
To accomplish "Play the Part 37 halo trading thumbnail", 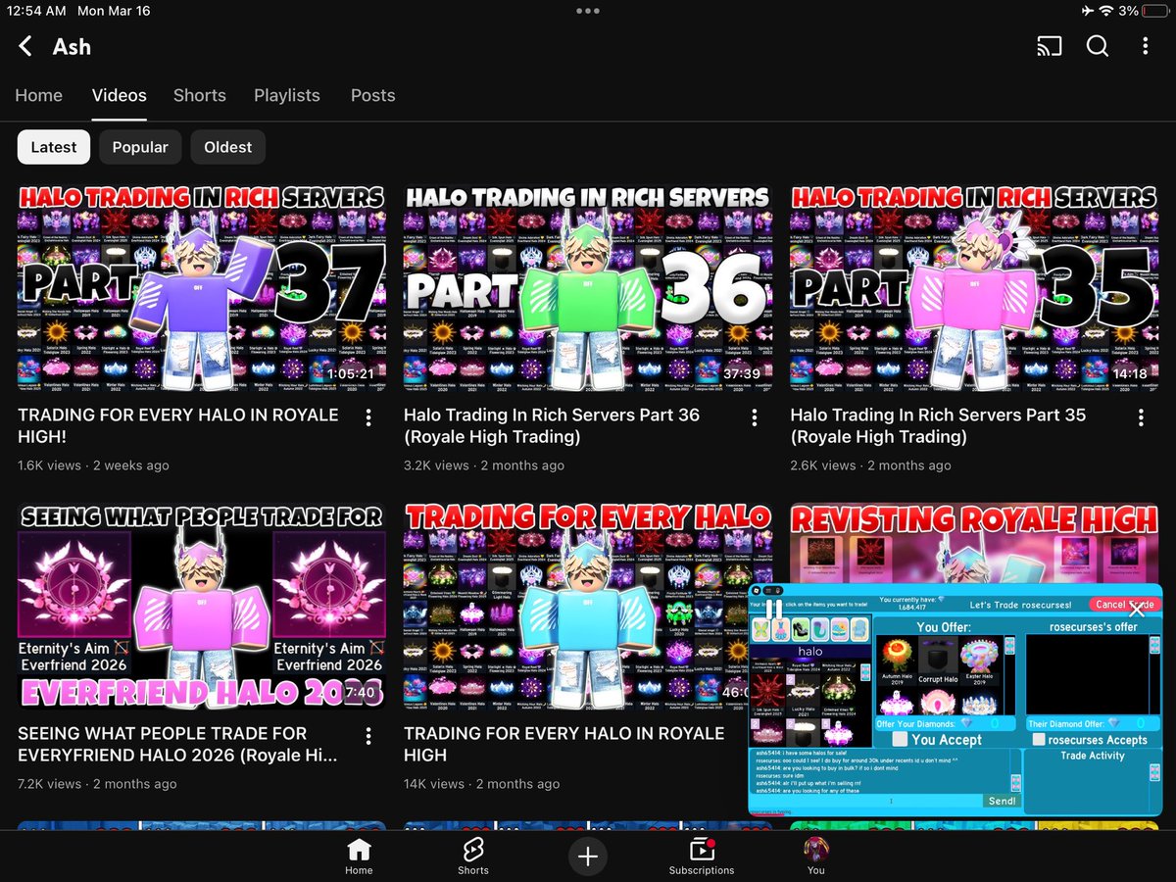I will tap(201, 288).
